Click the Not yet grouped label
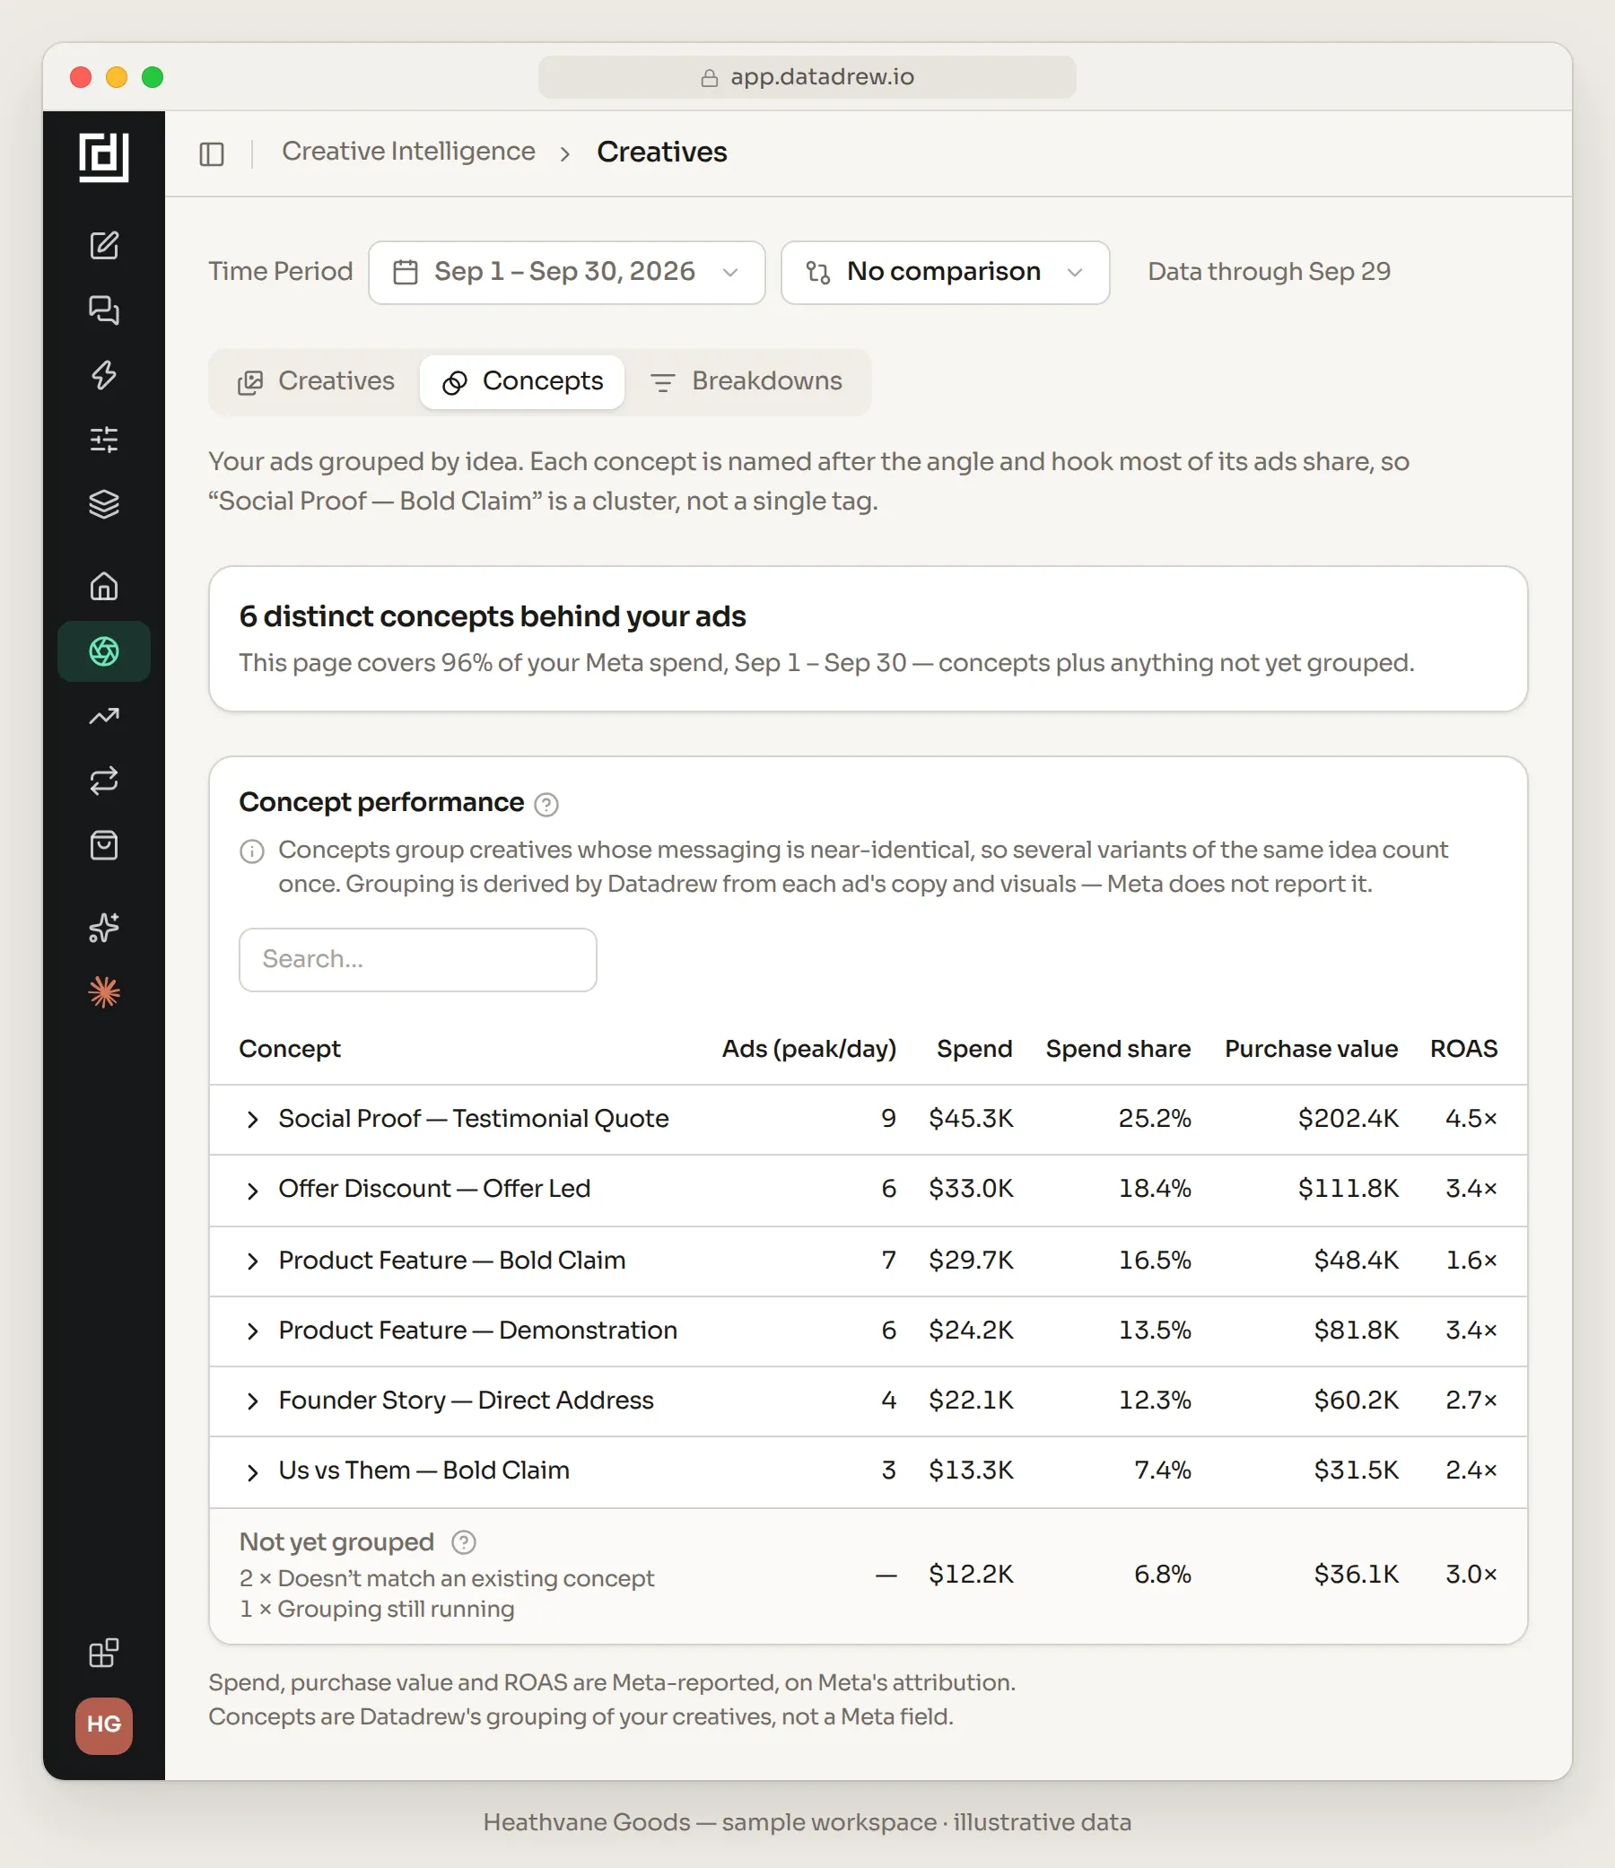1615x1868 pixels. coord(336,1542)
